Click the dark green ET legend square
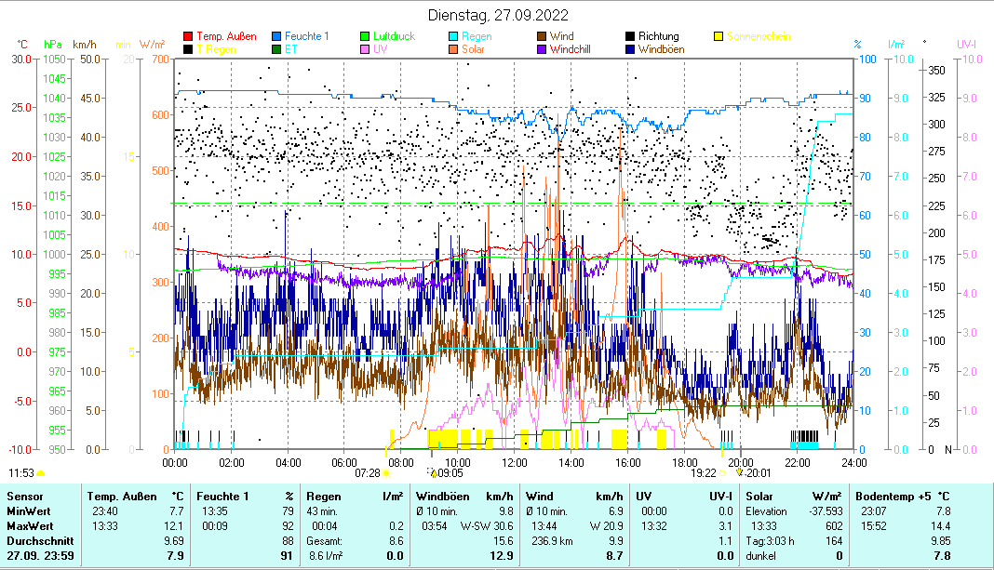 277,49
